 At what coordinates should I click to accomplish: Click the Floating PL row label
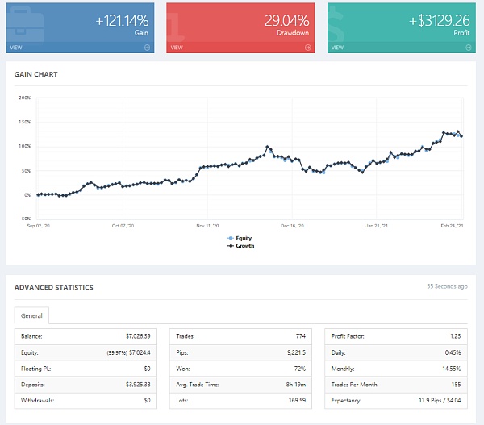pyautogui.click(x=35, y=369)
